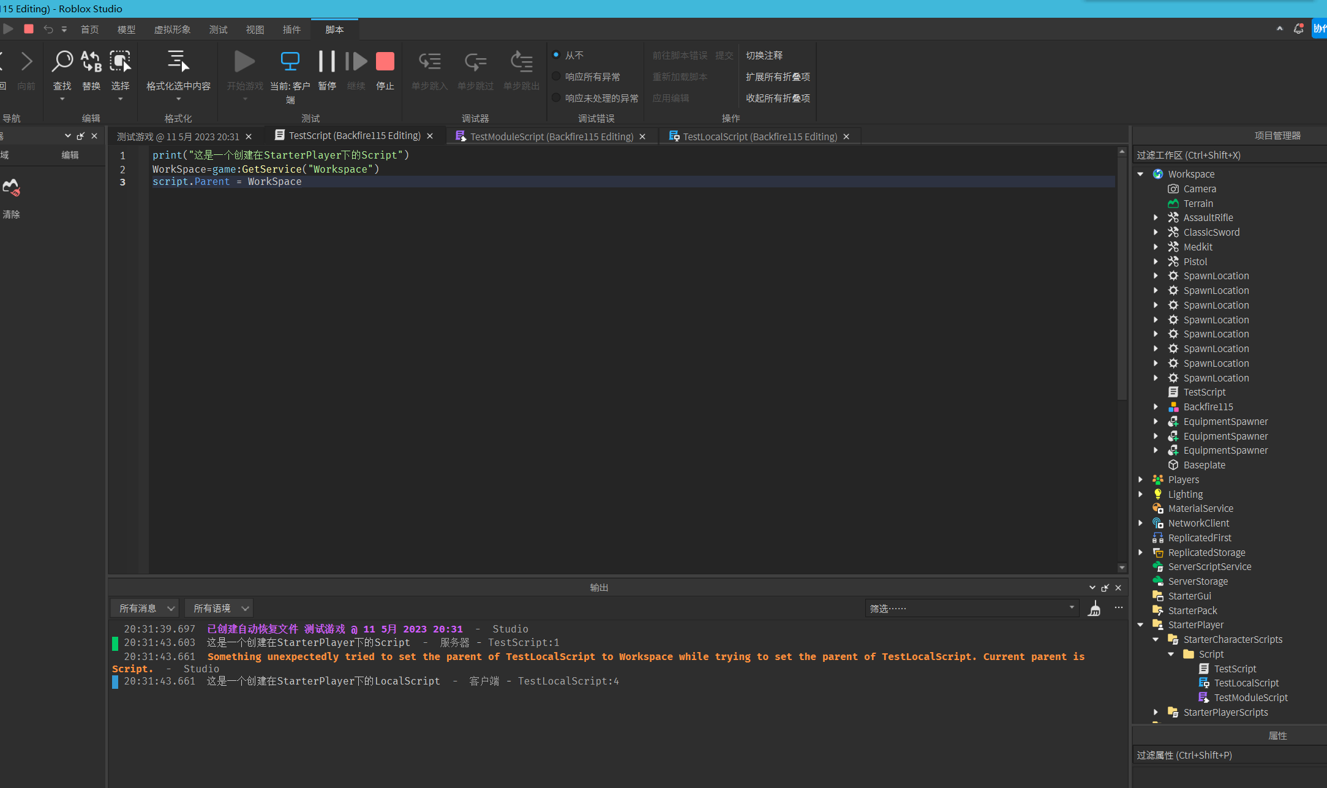Click Expand All Folds (扩展所有折叠项)
Viewport: 1327px width, 788px height.
tap(778, 77)
